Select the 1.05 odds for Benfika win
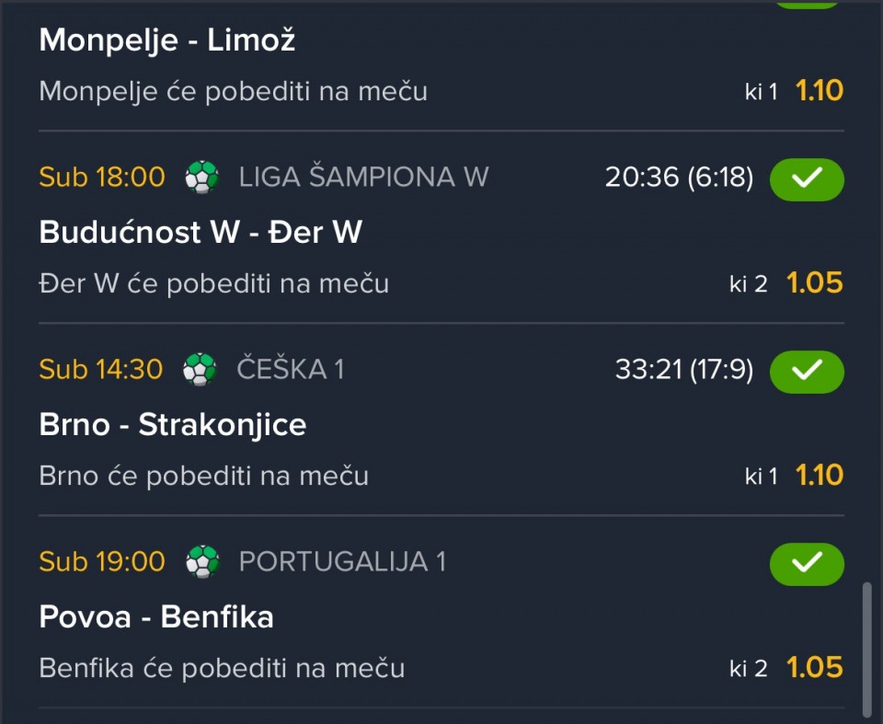This screenshot has height=724, width=883. pyautogui.click(x=814, y=668)
